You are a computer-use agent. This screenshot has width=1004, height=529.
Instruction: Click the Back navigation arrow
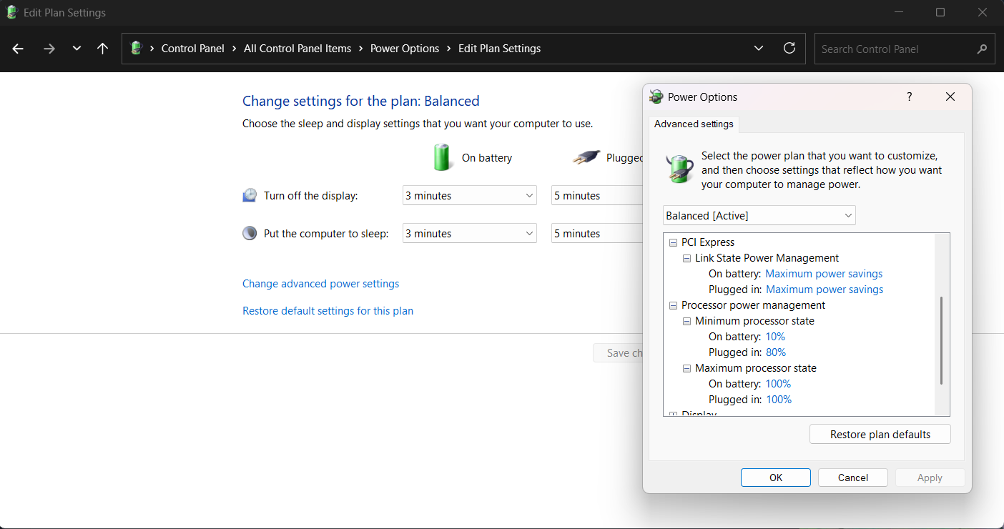click(x=18, y=49)
